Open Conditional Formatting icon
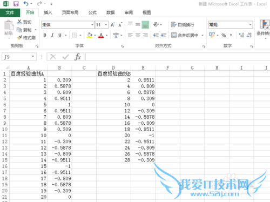This screenshot has width=270, height=202. click(x=264, y=25)
